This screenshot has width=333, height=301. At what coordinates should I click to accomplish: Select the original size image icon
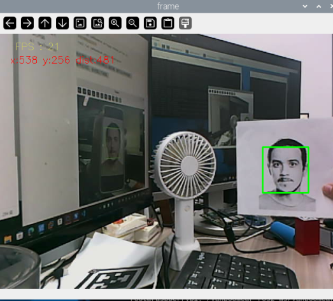(x=80, y=23)
